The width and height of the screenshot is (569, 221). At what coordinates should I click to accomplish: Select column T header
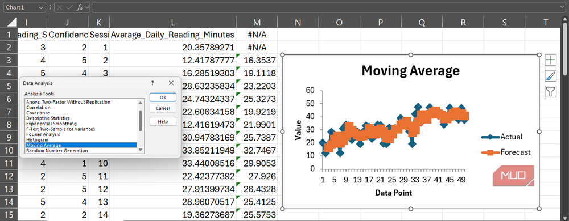coord(546,23)
